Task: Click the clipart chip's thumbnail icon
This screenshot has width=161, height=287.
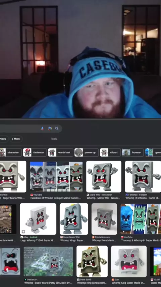Action: tap(104, 152)
